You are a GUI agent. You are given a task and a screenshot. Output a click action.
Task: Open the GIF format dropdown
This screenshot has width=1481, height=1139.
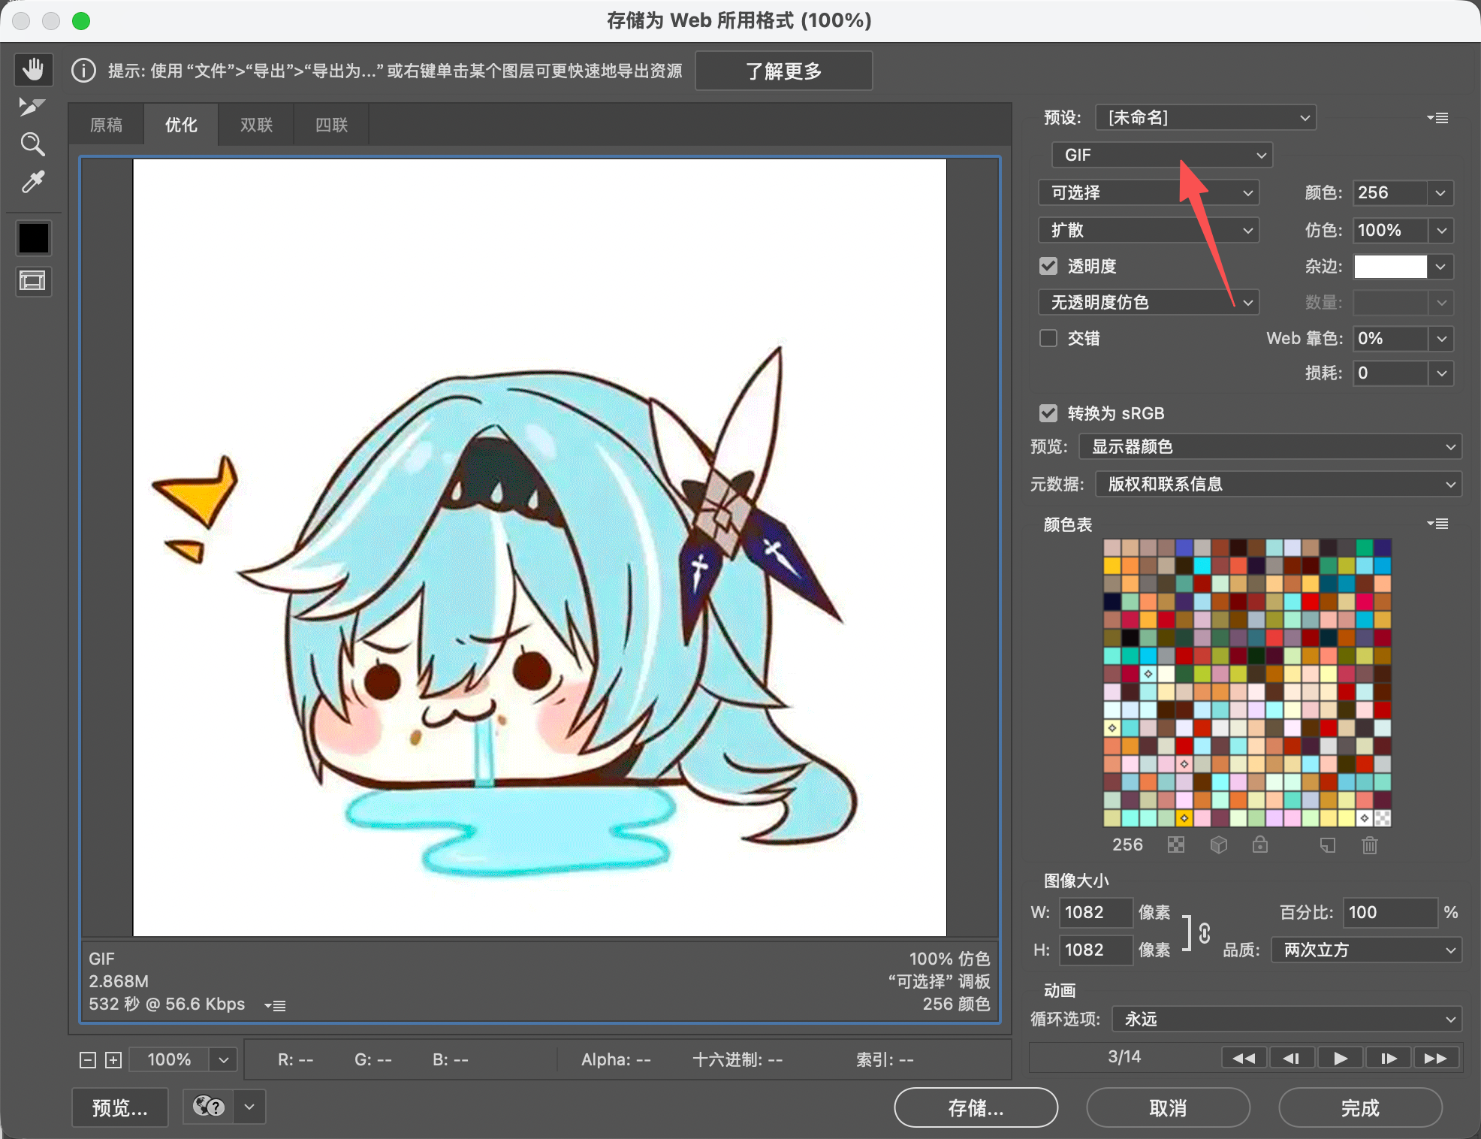pyautogui.click(x=1163, y=155)
